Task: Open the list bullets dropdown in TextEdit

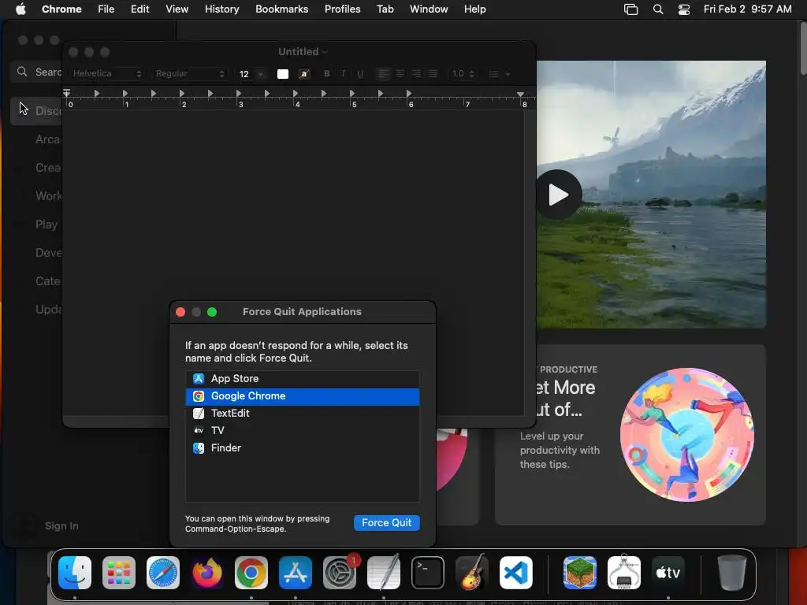Action: coord(499,74)
